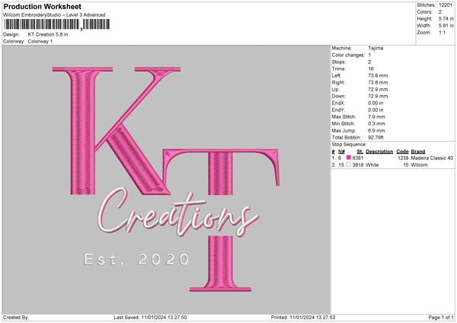Click the white color swatch for 3818

tap(349, 165)
